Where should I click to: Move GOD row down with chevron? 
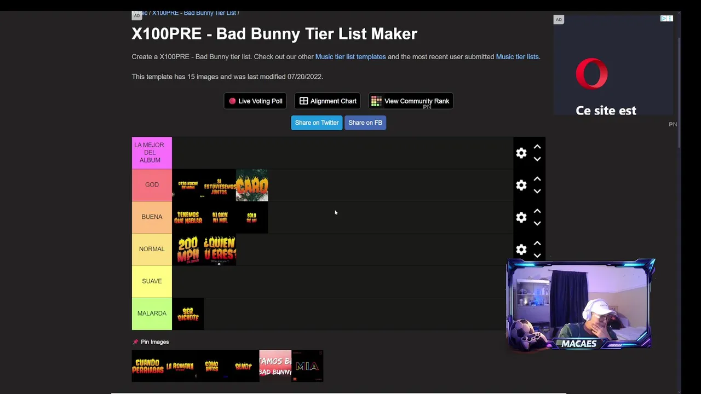coord(537,192)
